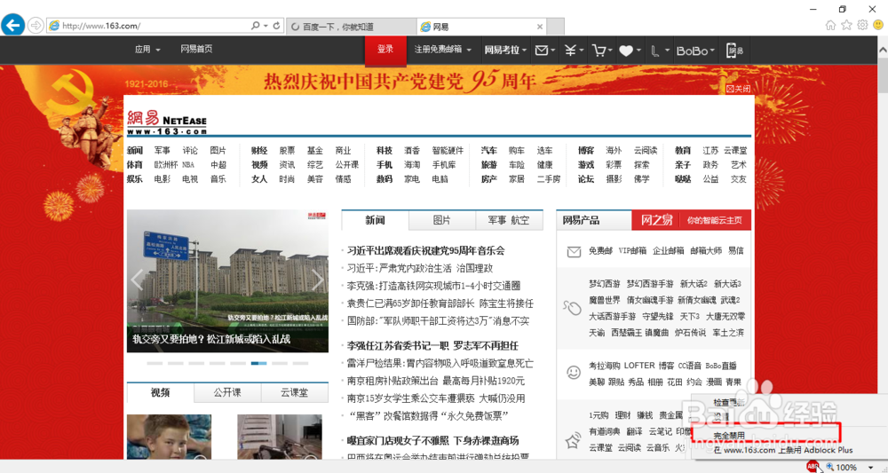Click the red 登录 button
This screenshot has width=888, height=473.
coord(385,50)
